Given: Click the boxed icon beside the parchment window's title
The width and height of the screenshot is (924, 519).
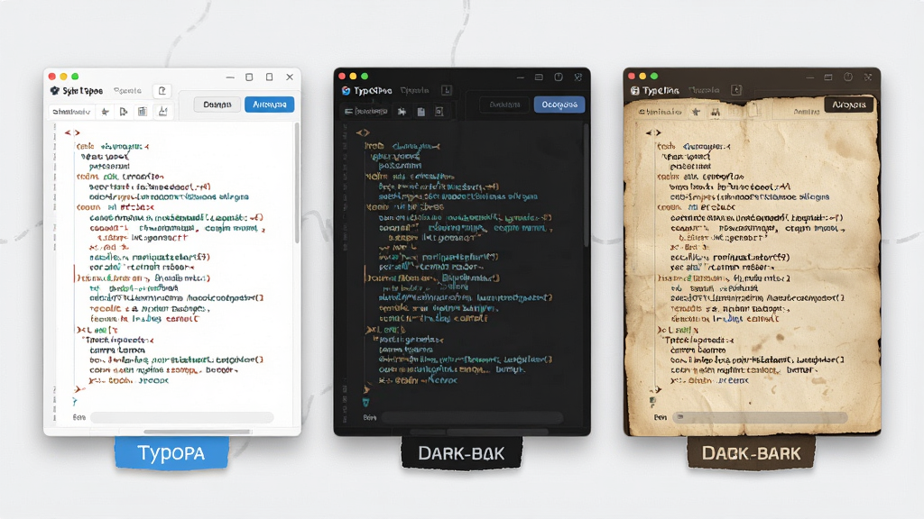Looking at the screenshot, I should pos(736,90).
